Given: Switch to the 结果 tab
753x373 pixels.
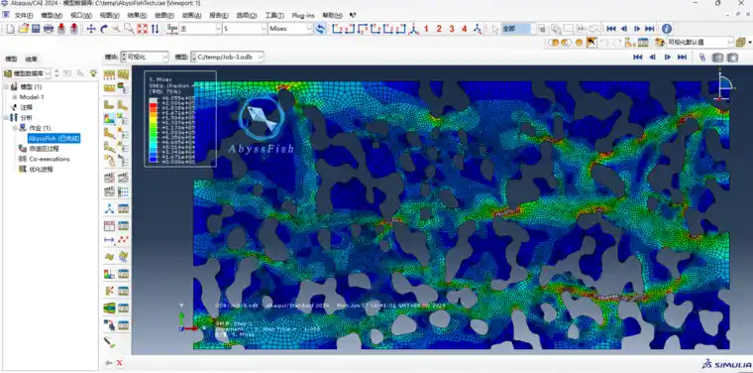Looking at the screenshot, I should tap(32, 60).
